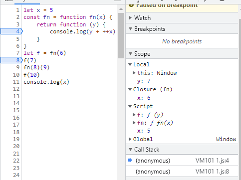Expand the 'fn: f fn(x)' entry
Image resolution: width=241 pixels, height=180 pixels.
click(134, 123)
